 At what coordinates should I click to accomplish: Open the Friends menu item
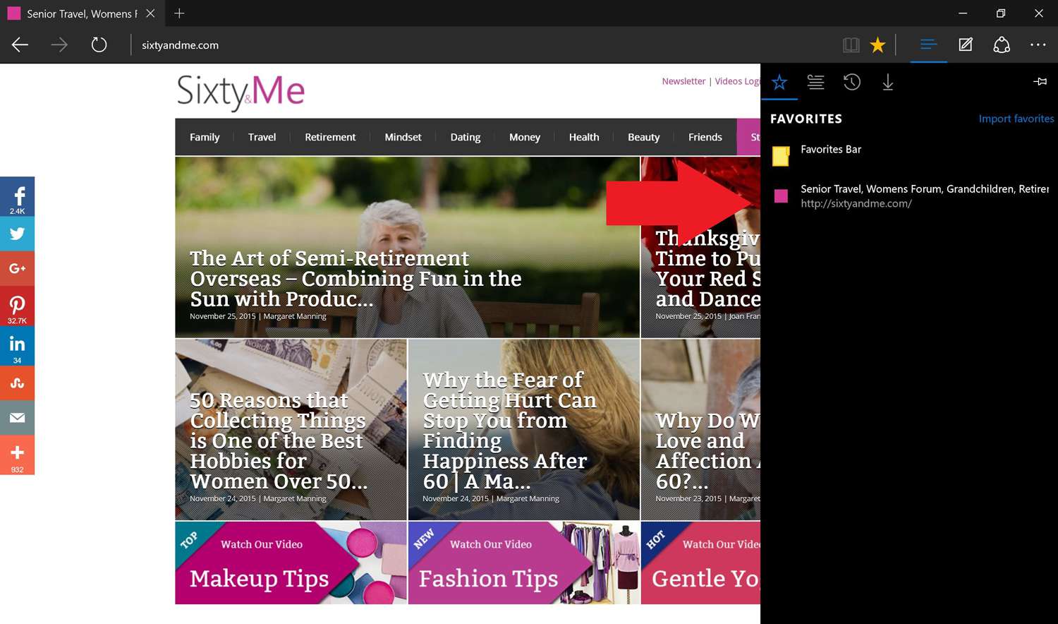click(x=705, y=137)
